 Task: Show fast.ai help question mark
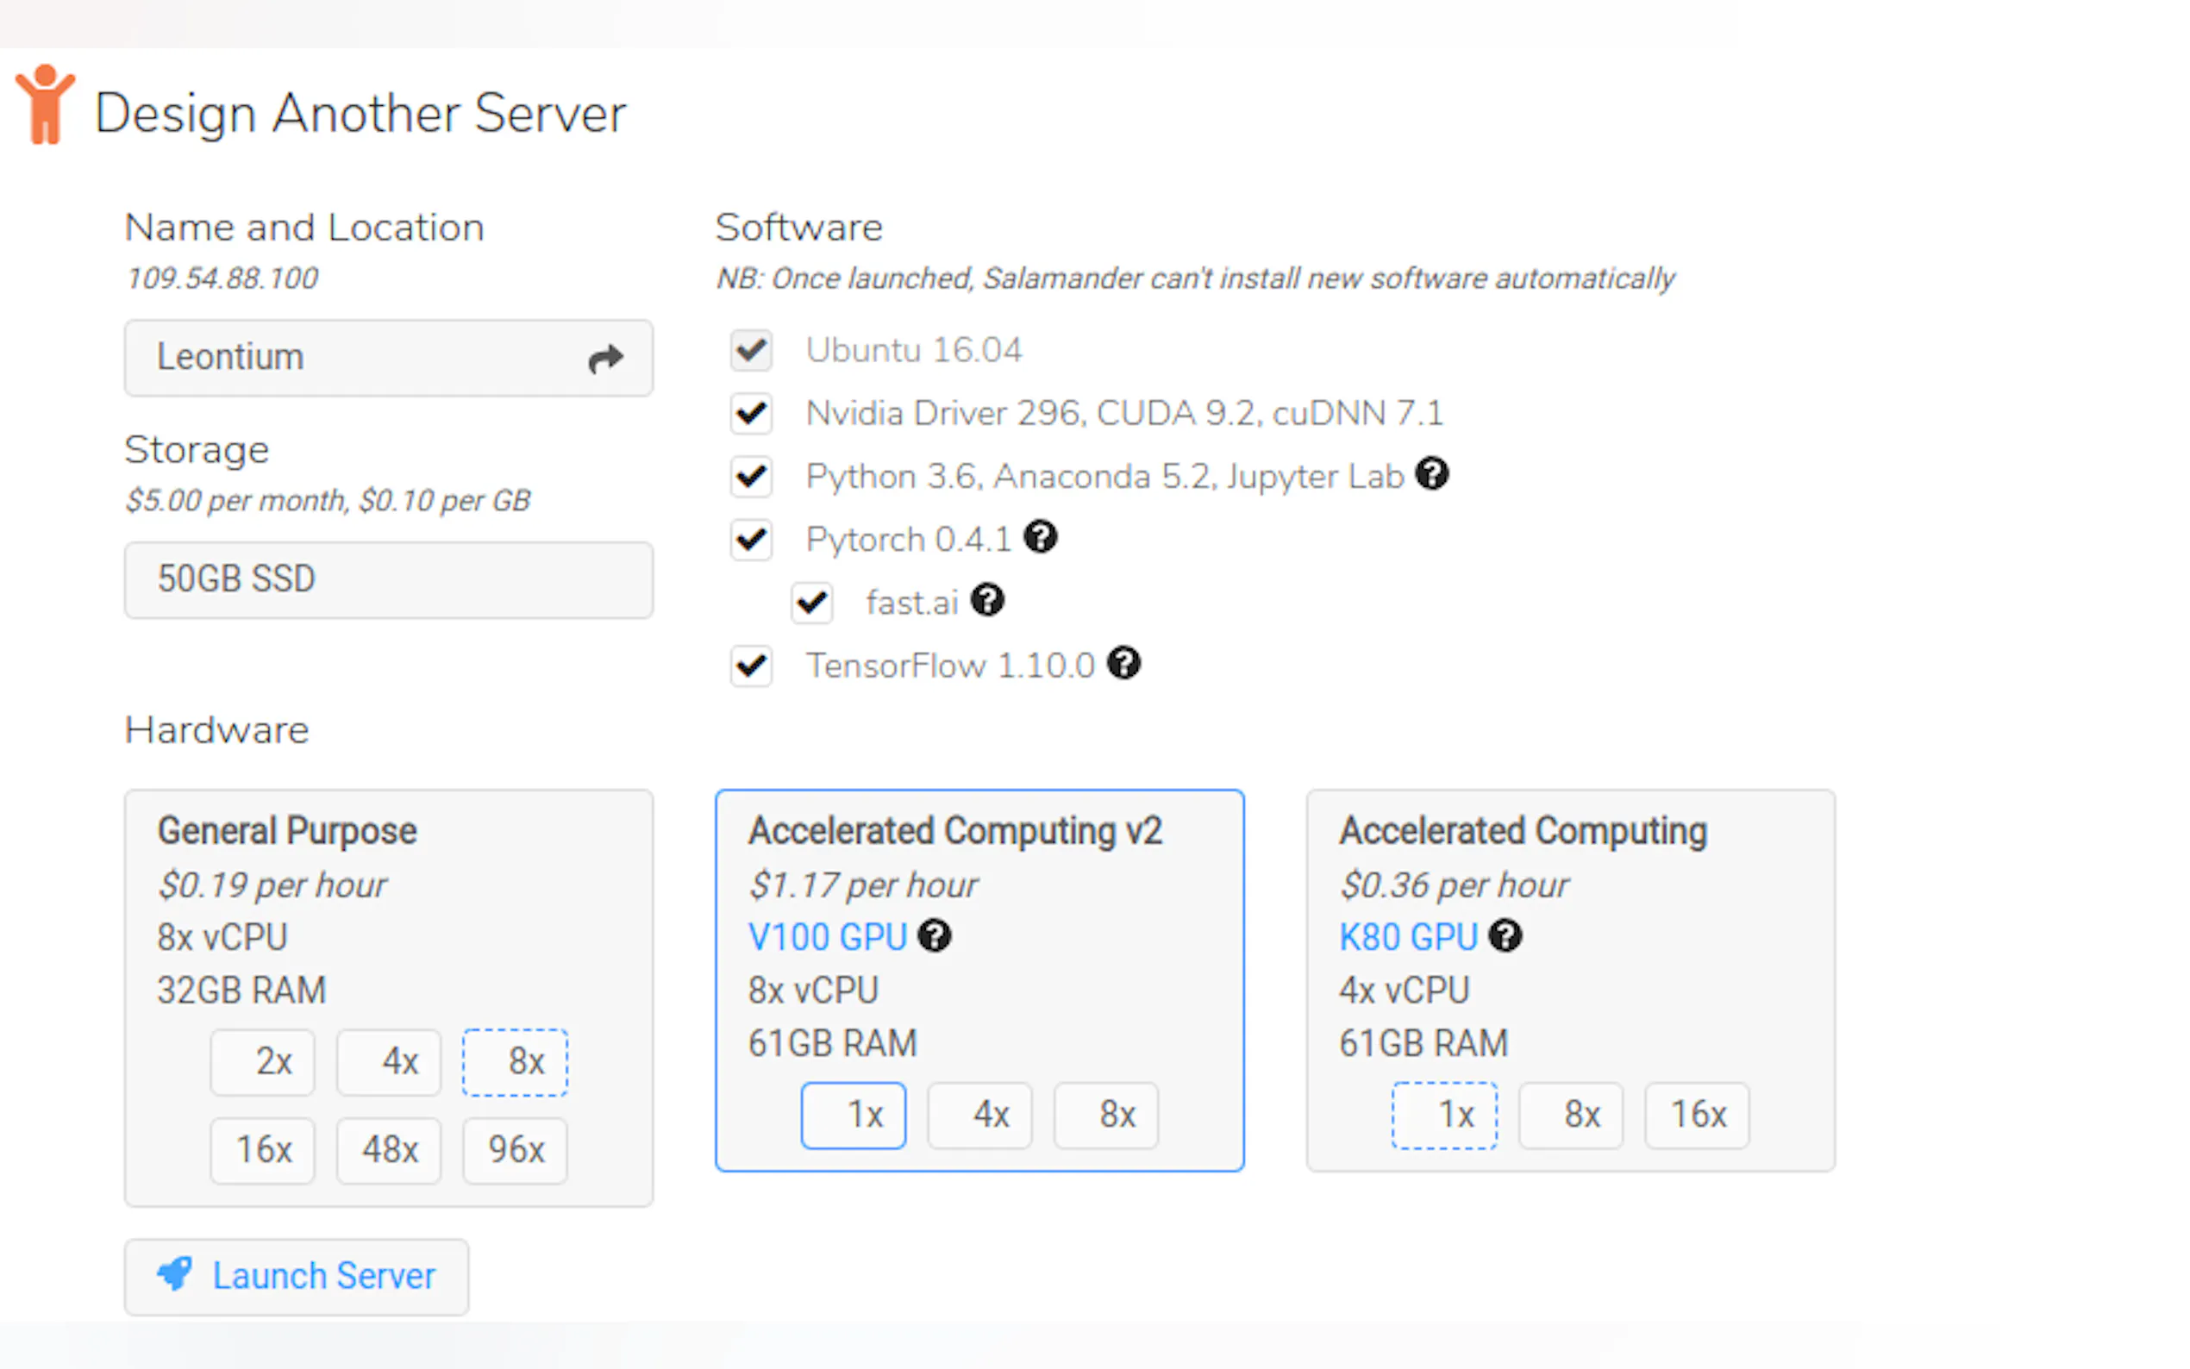click(x=987, y=599)
